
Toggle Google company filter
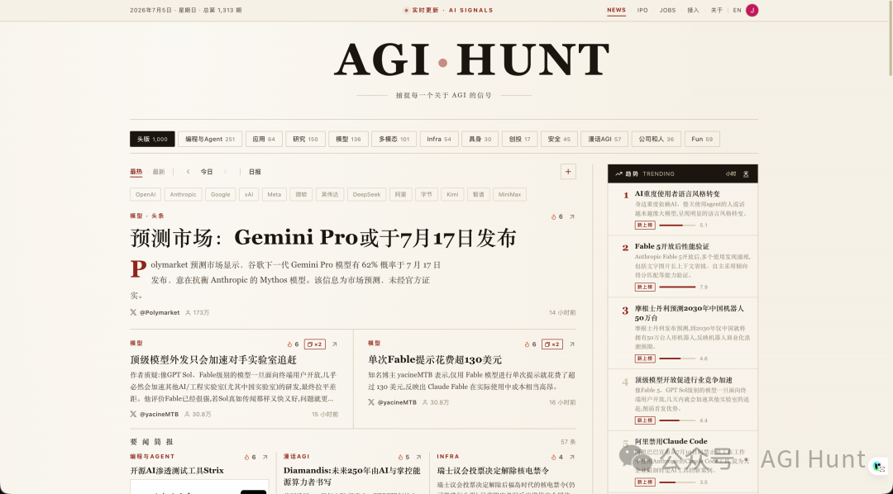pos(221,195)
